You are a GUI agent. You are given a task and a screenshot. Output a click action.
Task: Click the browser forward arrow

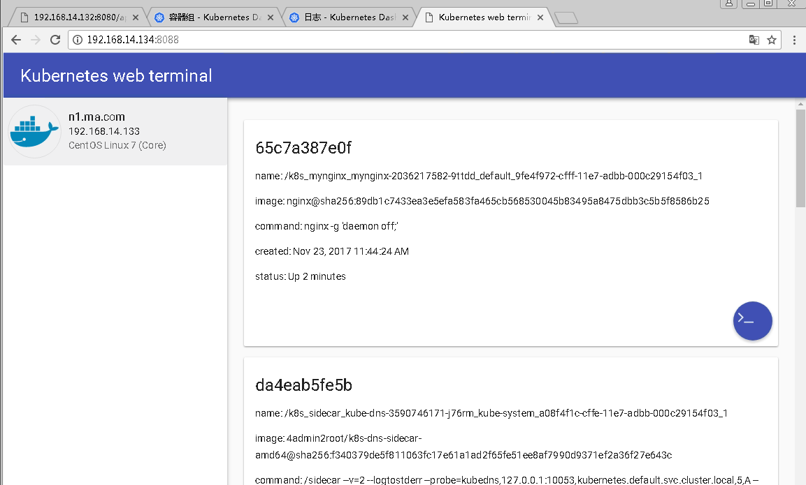[x=36, y=40]
